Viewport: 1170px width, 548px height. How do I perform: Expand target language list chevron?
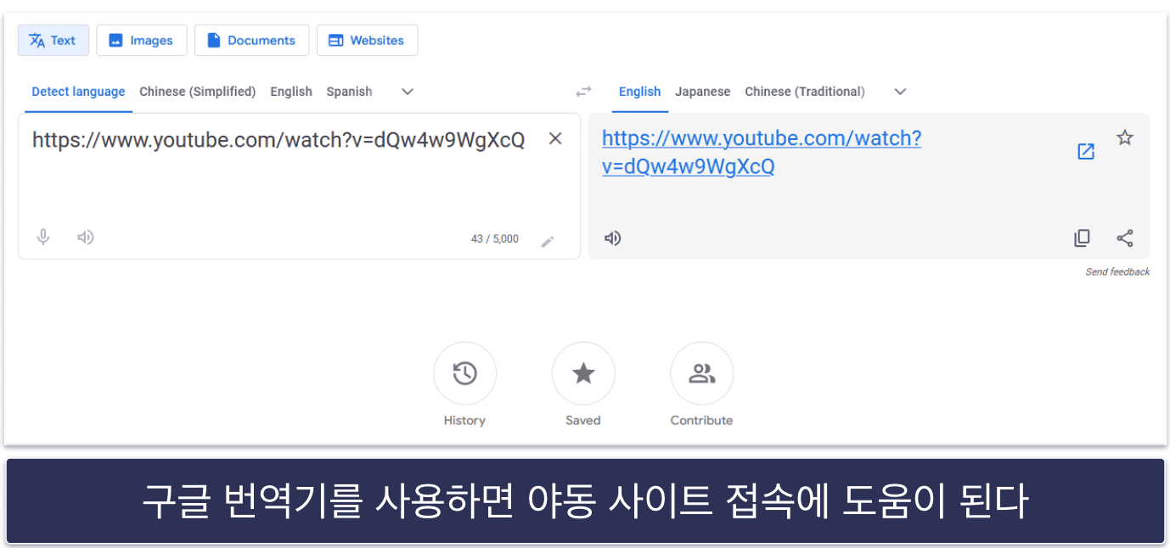[x=901, y=92]
